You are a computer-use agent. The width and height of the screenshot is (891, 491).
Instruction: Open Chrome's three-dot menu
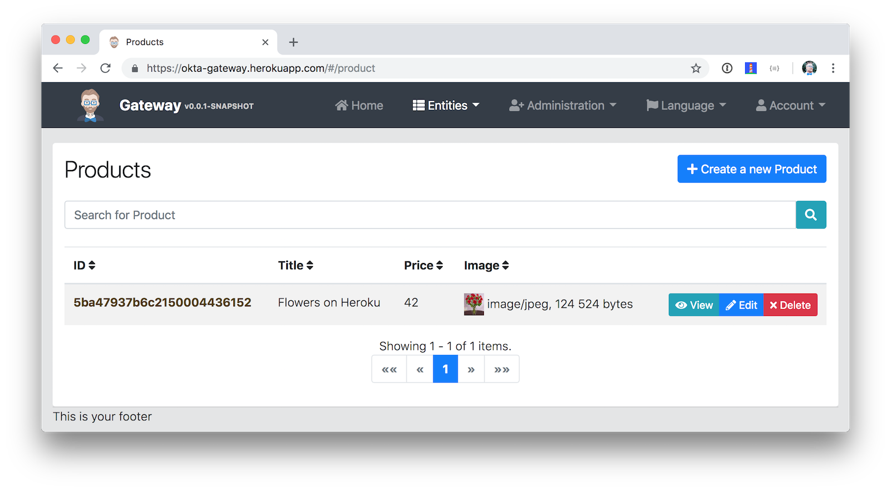[x=833, y=68]
